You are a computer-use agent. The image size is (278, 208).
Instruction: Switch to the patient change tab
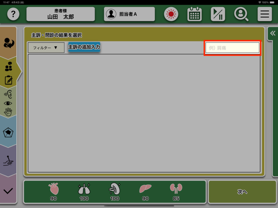click(9, 43)
